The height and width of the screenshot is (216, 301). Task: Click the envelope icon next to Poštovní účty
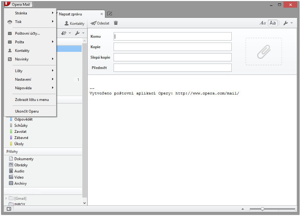click(10, 33)
